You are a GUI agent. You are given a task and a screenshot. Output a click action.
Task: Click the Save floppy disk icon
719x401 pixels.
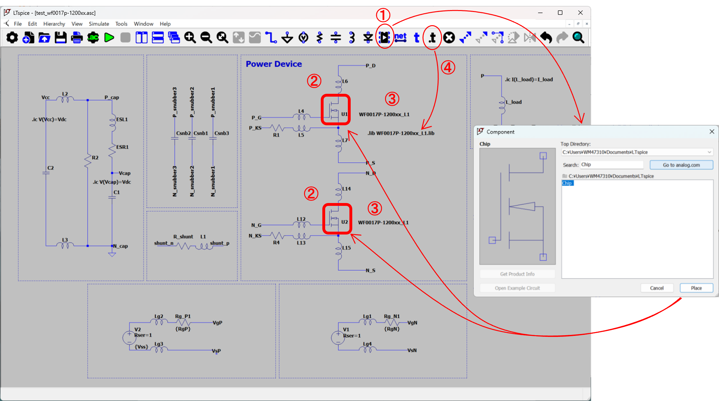(60, 38)
